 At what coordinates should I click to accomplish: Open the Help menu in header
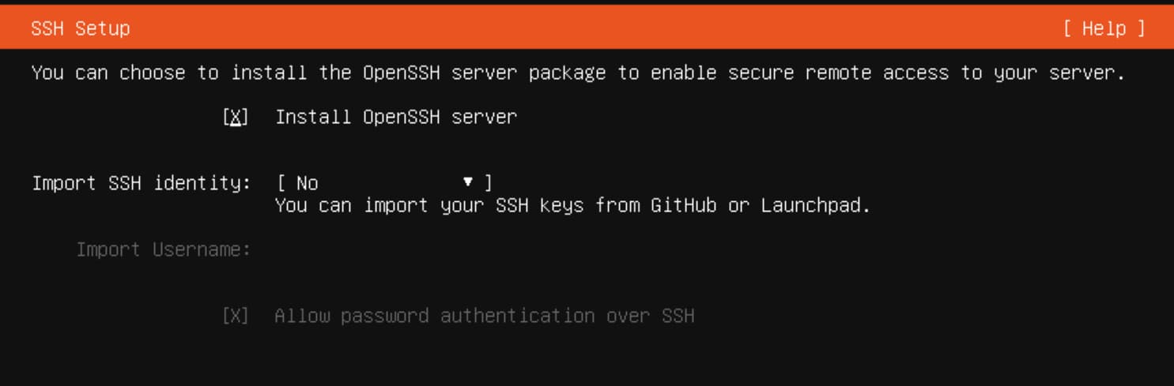pos(1104,28)
